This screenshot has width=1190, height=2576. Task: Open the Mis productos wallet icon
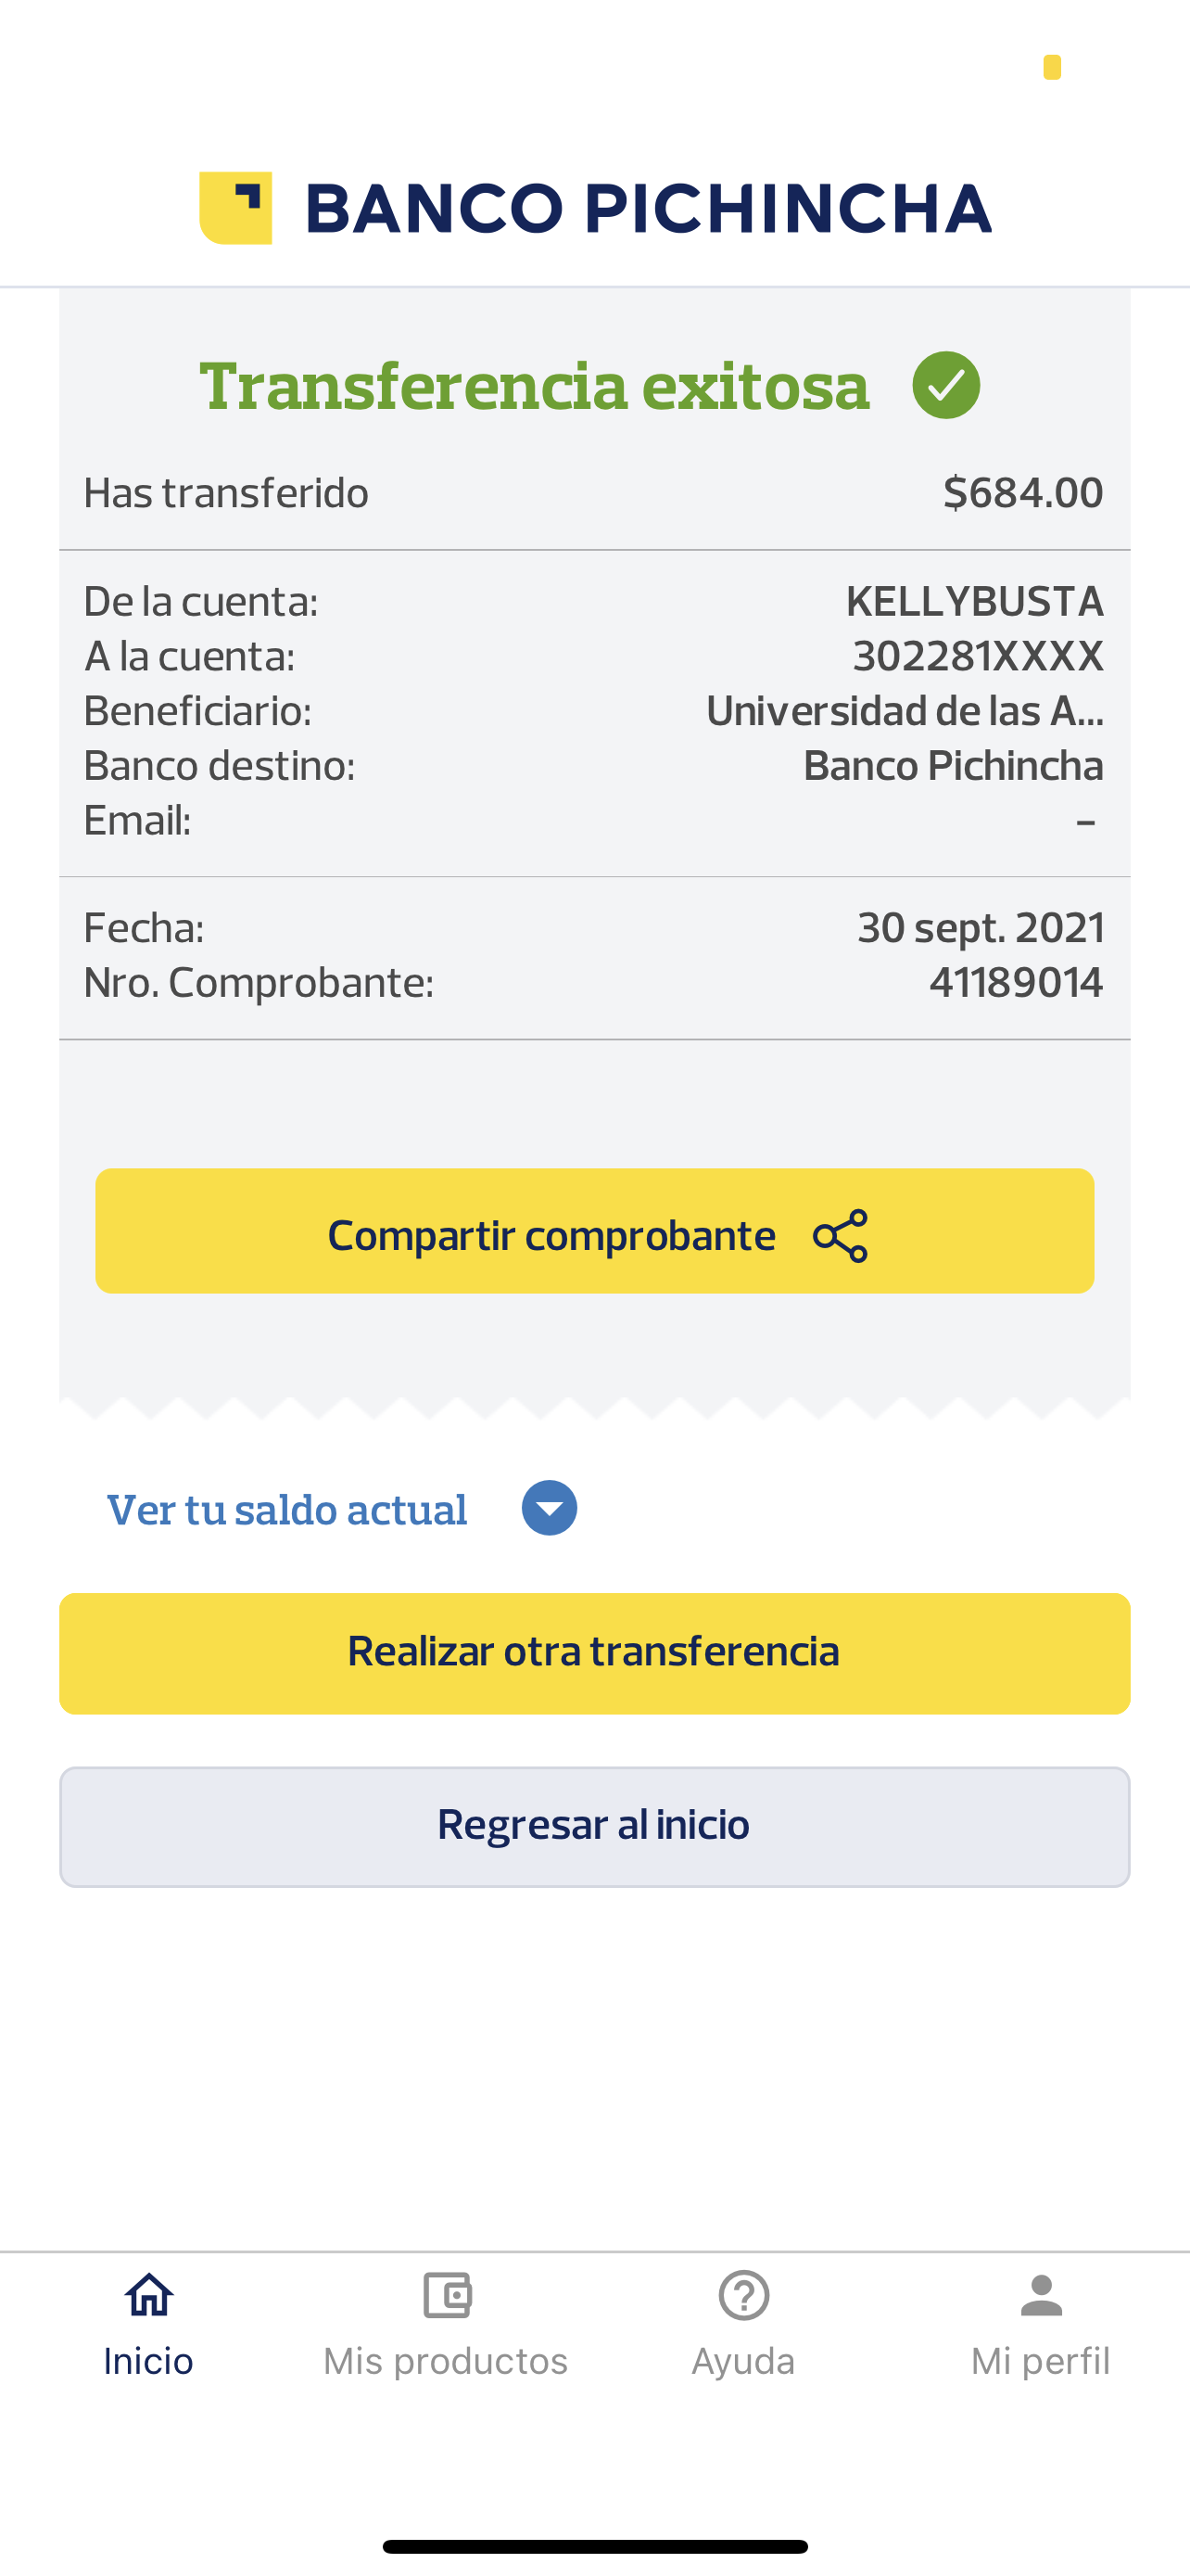coord(447,2295)
